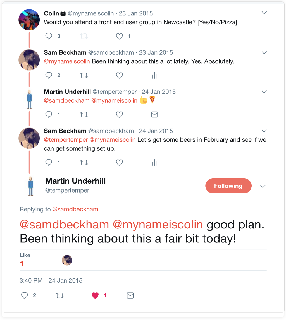
Task: Open @samdbeckham link in 'Replying to'
Action: point(75,209)
